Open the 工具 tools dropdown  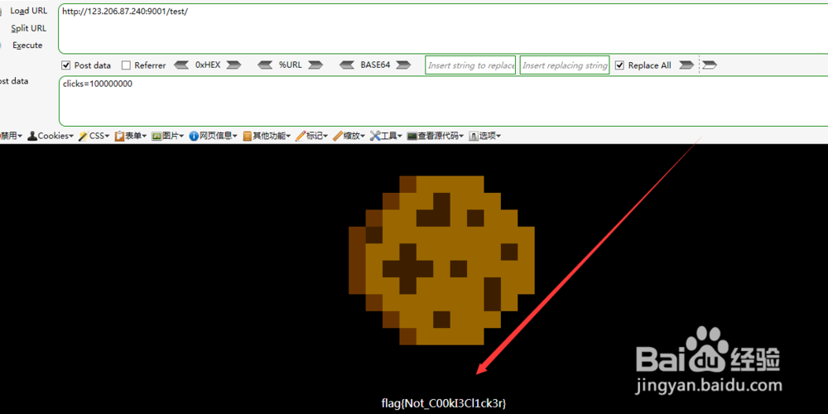pos(387,136)
